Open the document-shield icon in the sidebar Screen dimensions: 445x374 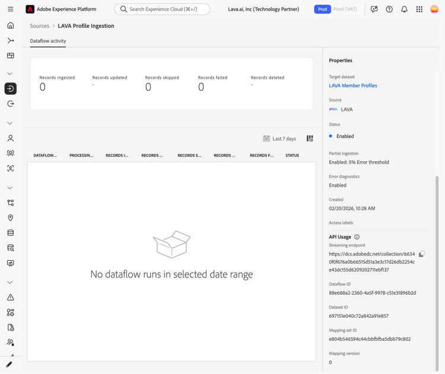point(11,328)
